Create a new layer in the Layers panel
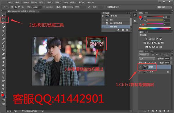The image size is (174, 113). coord(164,111)
